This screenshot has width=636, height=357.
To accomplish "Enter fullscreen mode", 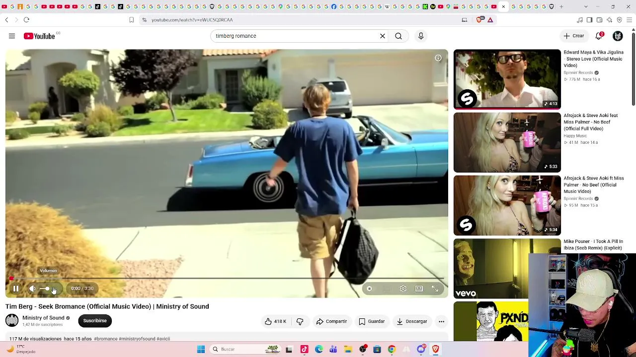I will tap(435, 289).
